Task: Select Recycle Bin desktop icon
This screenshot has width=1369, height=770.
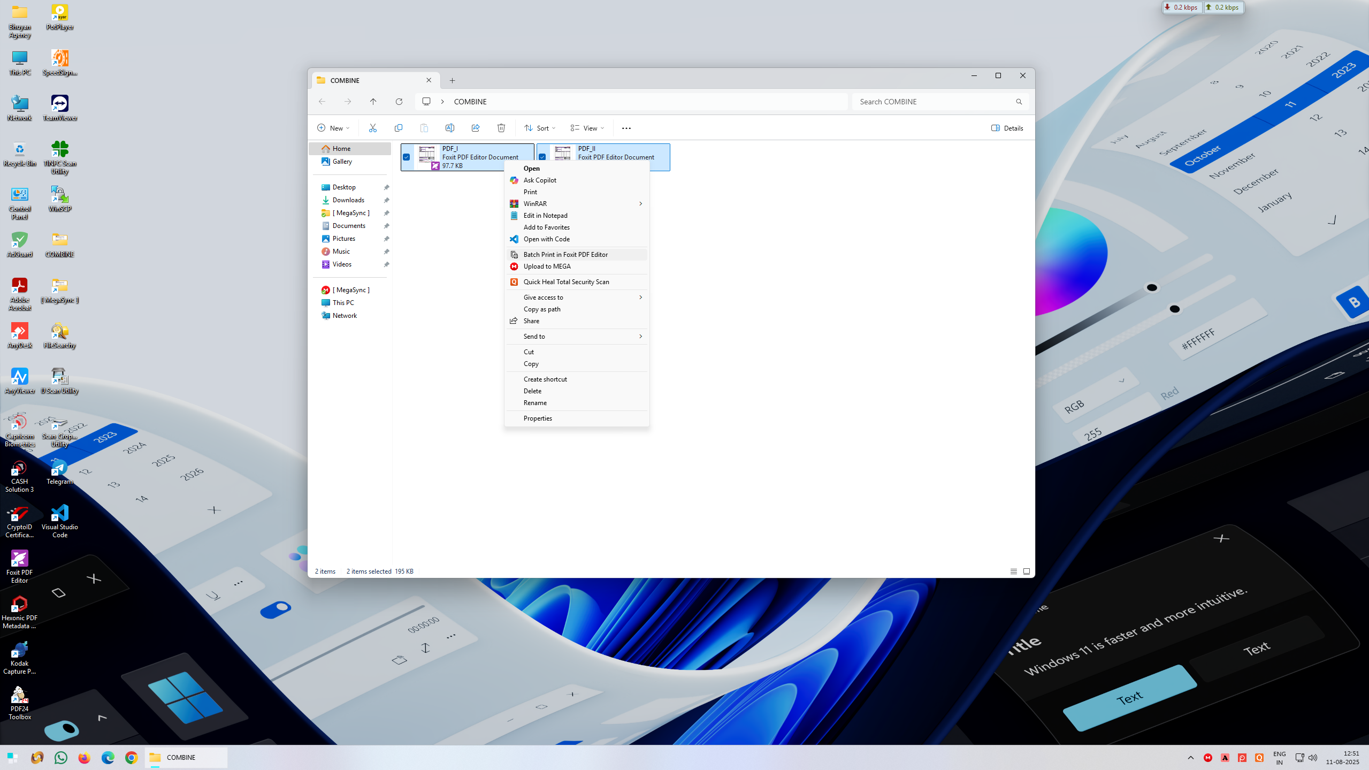Action: [x=19, y=153]
